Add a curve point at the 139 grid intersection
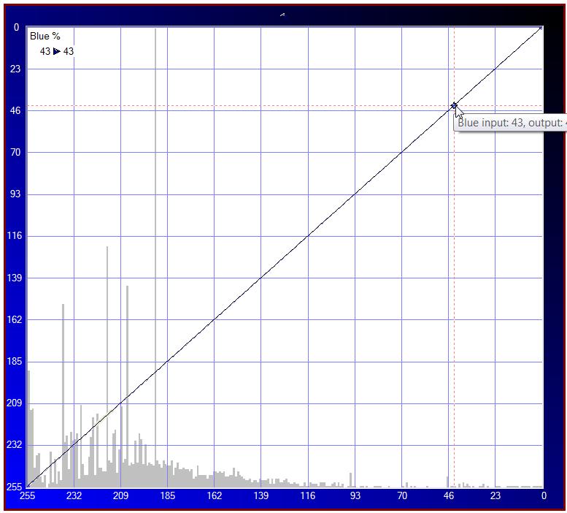 261,278
